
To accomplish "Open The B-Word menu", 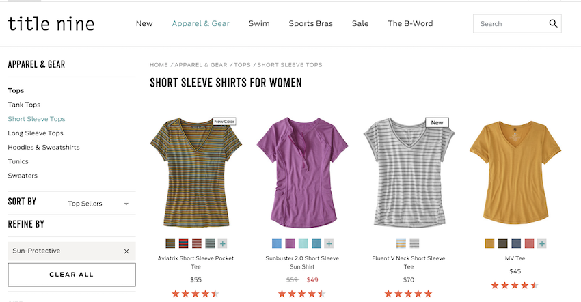I will coord(410,23).
